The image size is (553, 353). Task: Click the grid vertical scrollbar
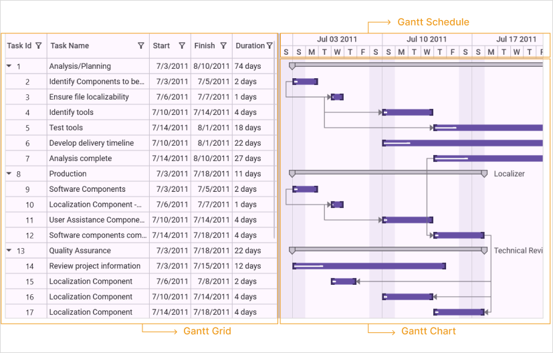[x=275, y=141]
